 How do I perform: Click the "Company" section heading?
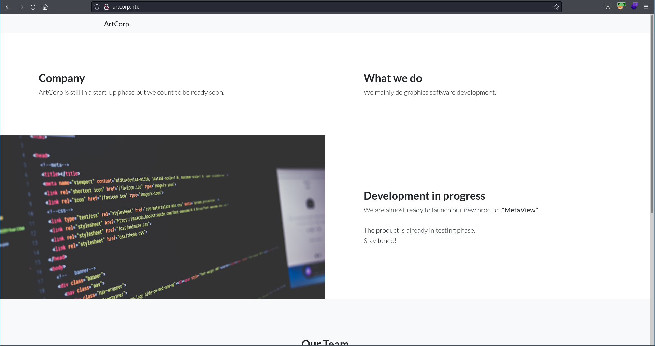pos(61,78)
